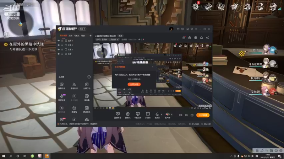Open the mode pill beside the 直播伴侣 logo
284x159 pixels.
point(82,29)
